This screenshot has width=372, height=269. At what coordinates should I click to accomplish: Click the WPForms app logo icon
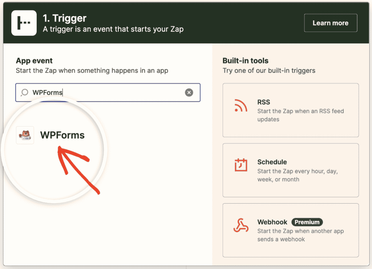coord(25,135)
